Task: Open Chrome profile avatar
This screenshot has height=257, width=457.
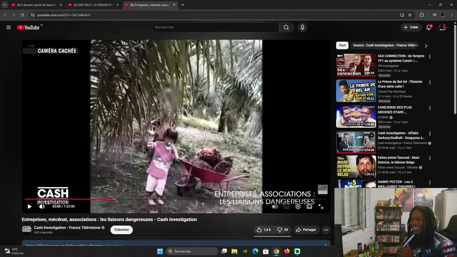Action: pyautogui.click(x=443, y=15)
